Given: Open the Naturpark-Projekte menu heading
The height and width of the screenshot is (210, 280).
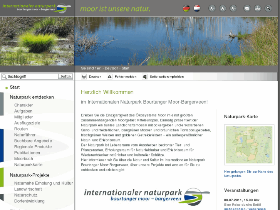Looking at the screenshot, I should [x=30, y=175].
